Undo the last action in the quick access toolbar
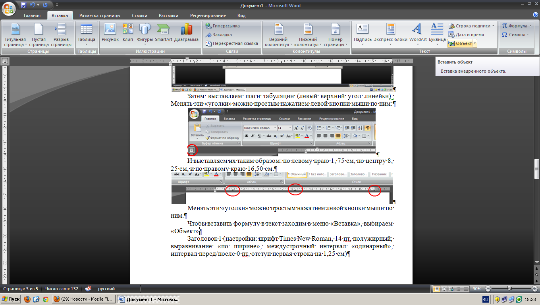 coord(33,6)
